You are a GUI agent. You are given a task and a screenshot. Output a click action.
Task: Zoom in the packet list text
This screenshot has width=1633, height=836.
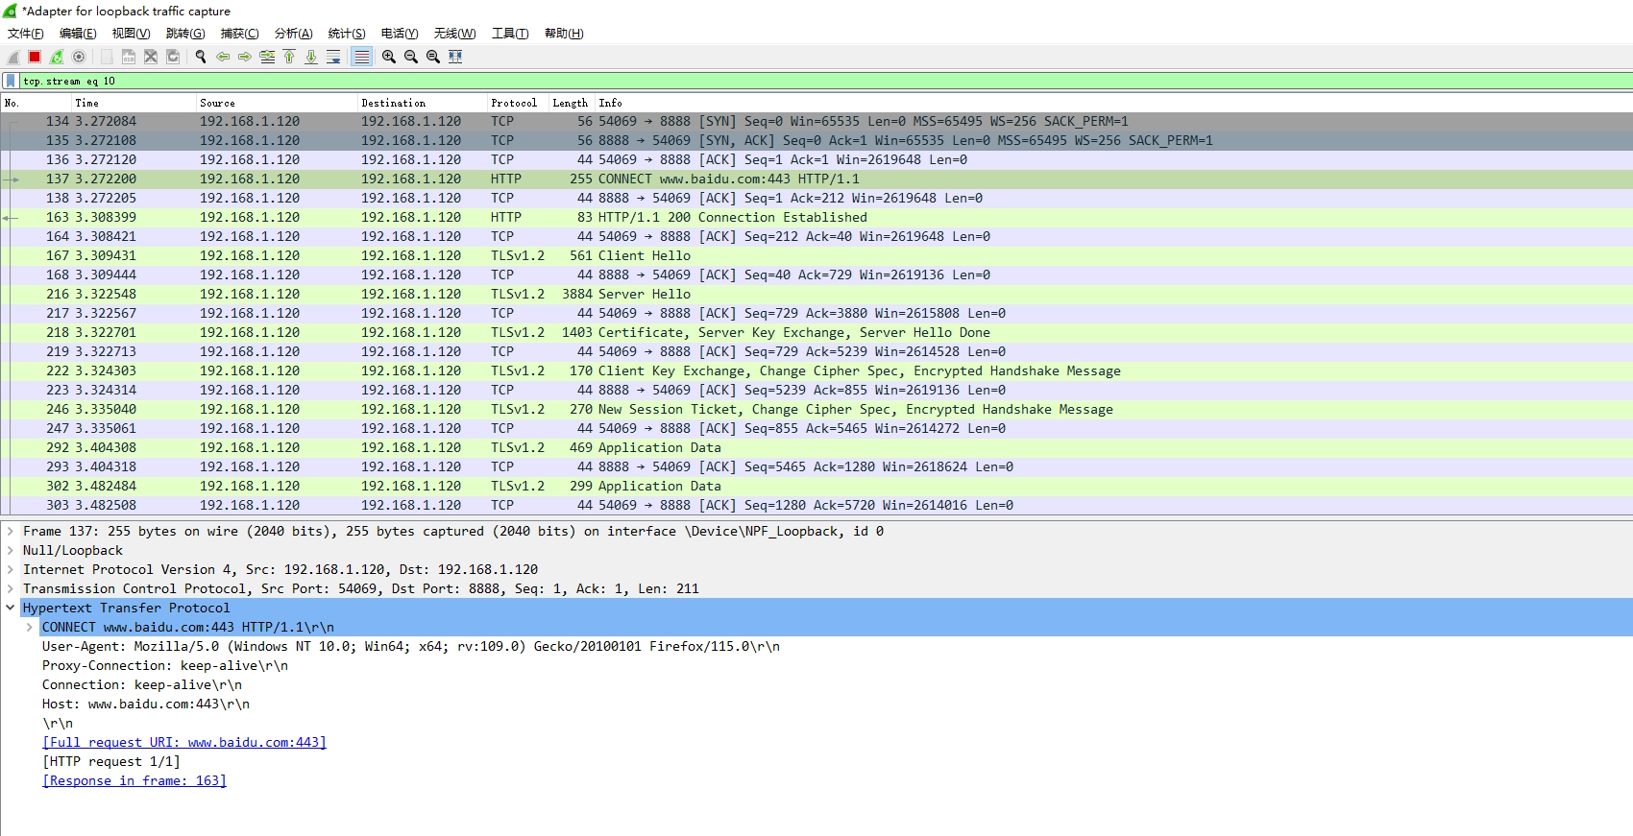tap(389, 57)
